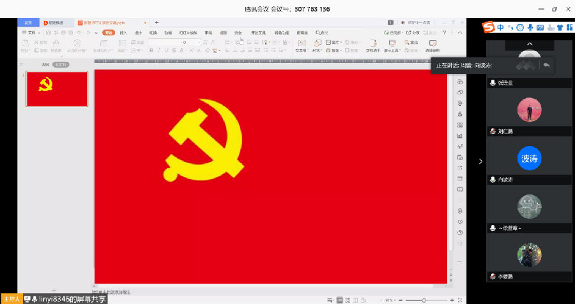Image resolution: width=575 pixels, height=304 pixels.
Task: Click the Sogou input S logo
Action: [488, 27]
